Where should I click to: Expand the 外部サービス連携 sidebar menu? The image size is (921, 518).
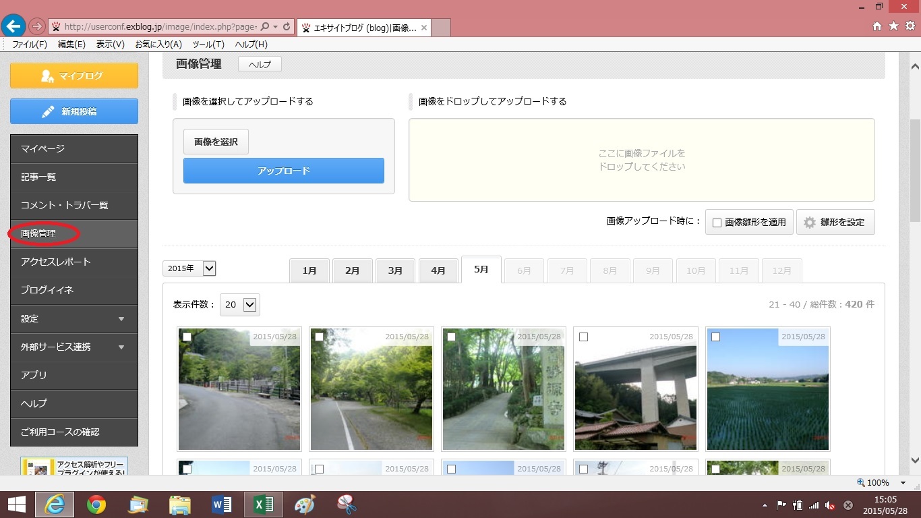point(74,347)
